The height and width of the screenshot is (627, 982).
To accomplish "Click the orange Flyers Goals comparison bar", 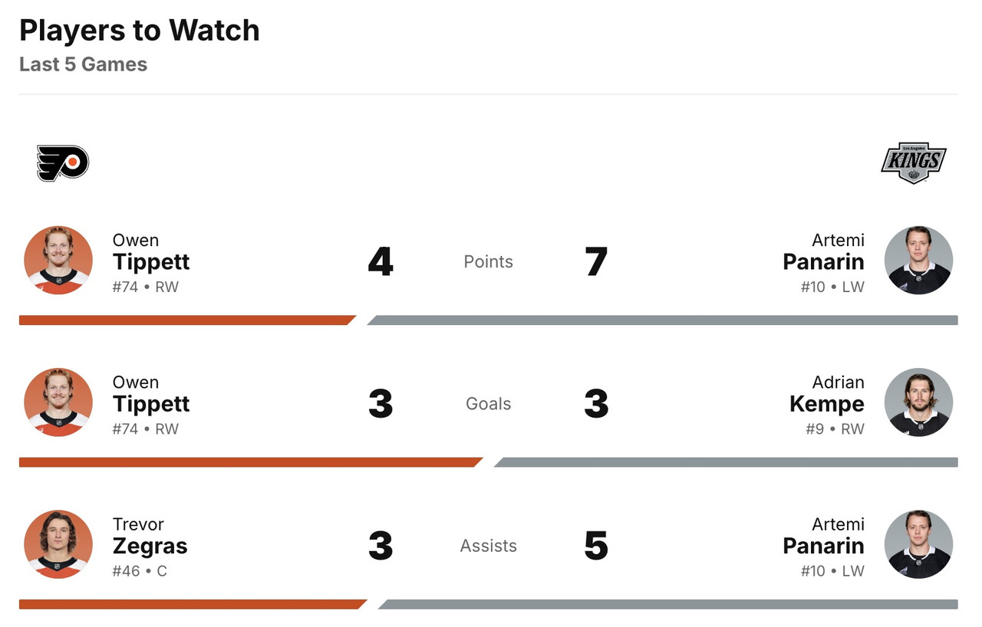I will [249, 462].
